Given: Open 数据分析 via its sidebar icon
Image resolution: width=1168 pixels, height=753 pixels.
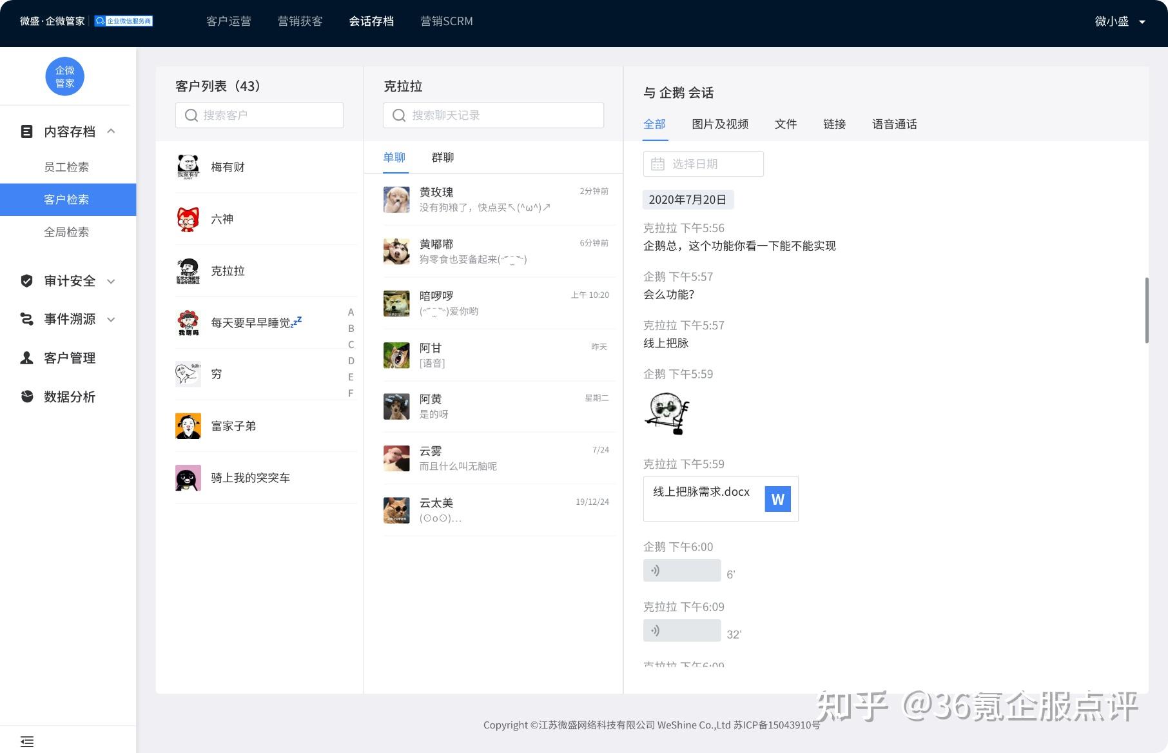Looking at the screenshot, I should click(26, 396).
